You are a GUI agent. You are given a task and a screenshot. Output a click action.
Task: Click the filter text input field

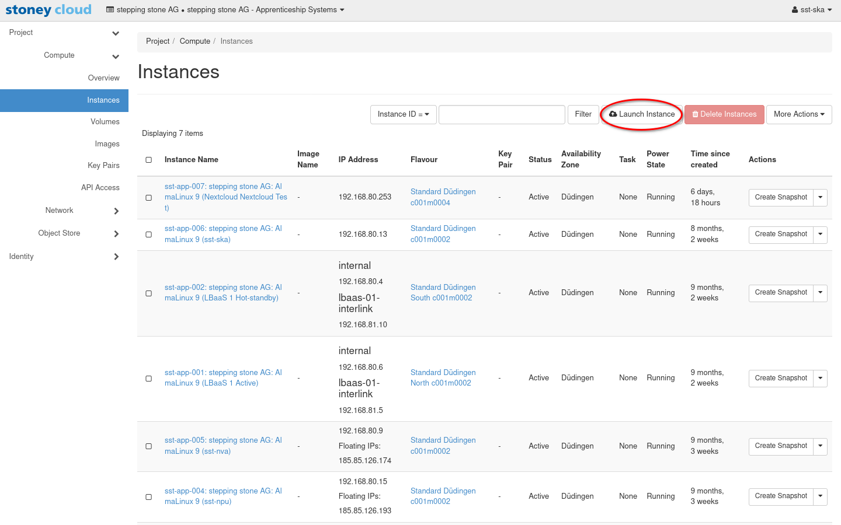[502, 114]
